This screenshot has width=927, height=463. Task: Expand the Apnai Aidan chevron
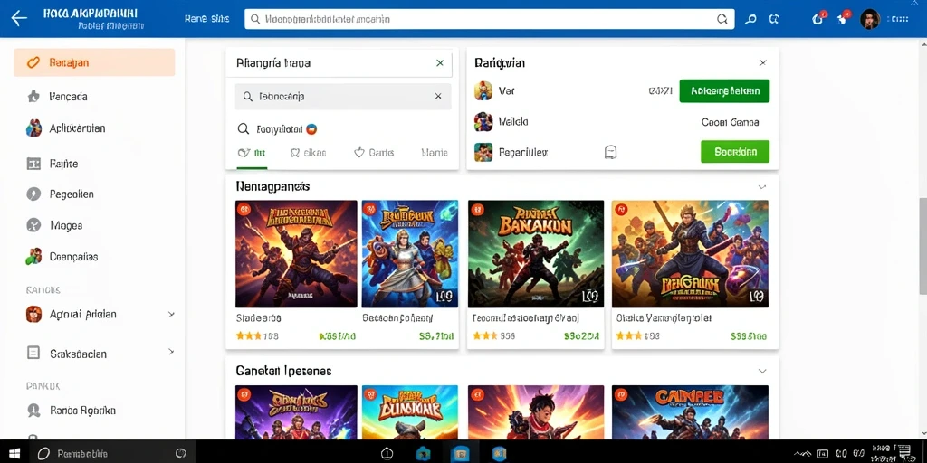pyautogui.click(x=171, y=314)
